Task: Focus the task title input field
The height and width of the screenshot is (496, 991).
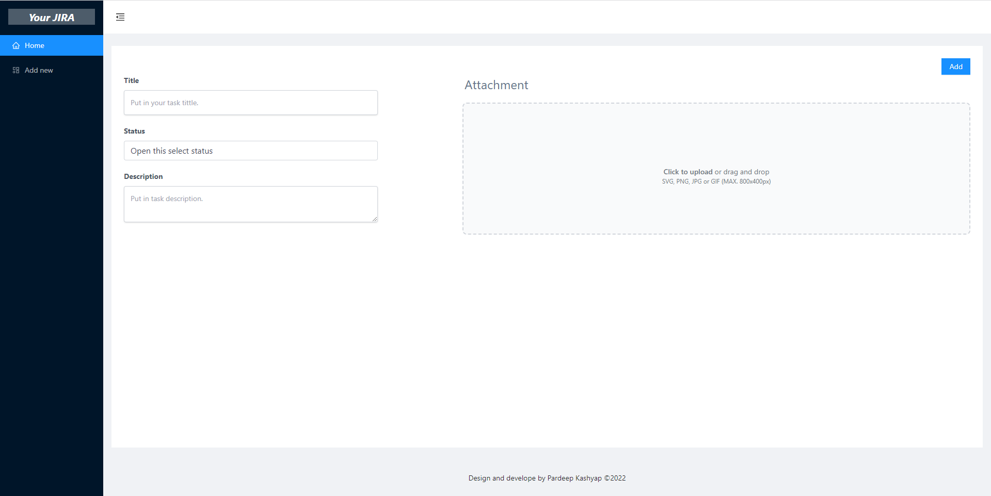Action: coord(250,103)
